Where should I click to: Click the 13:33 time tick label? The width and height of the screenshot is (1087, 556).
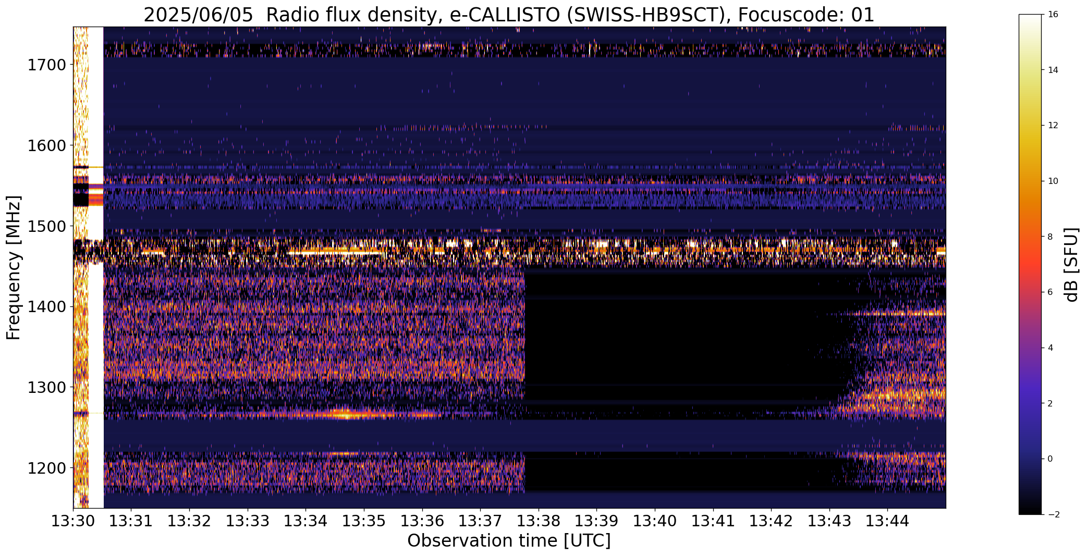pyautogui.click(x=248, y=521)
